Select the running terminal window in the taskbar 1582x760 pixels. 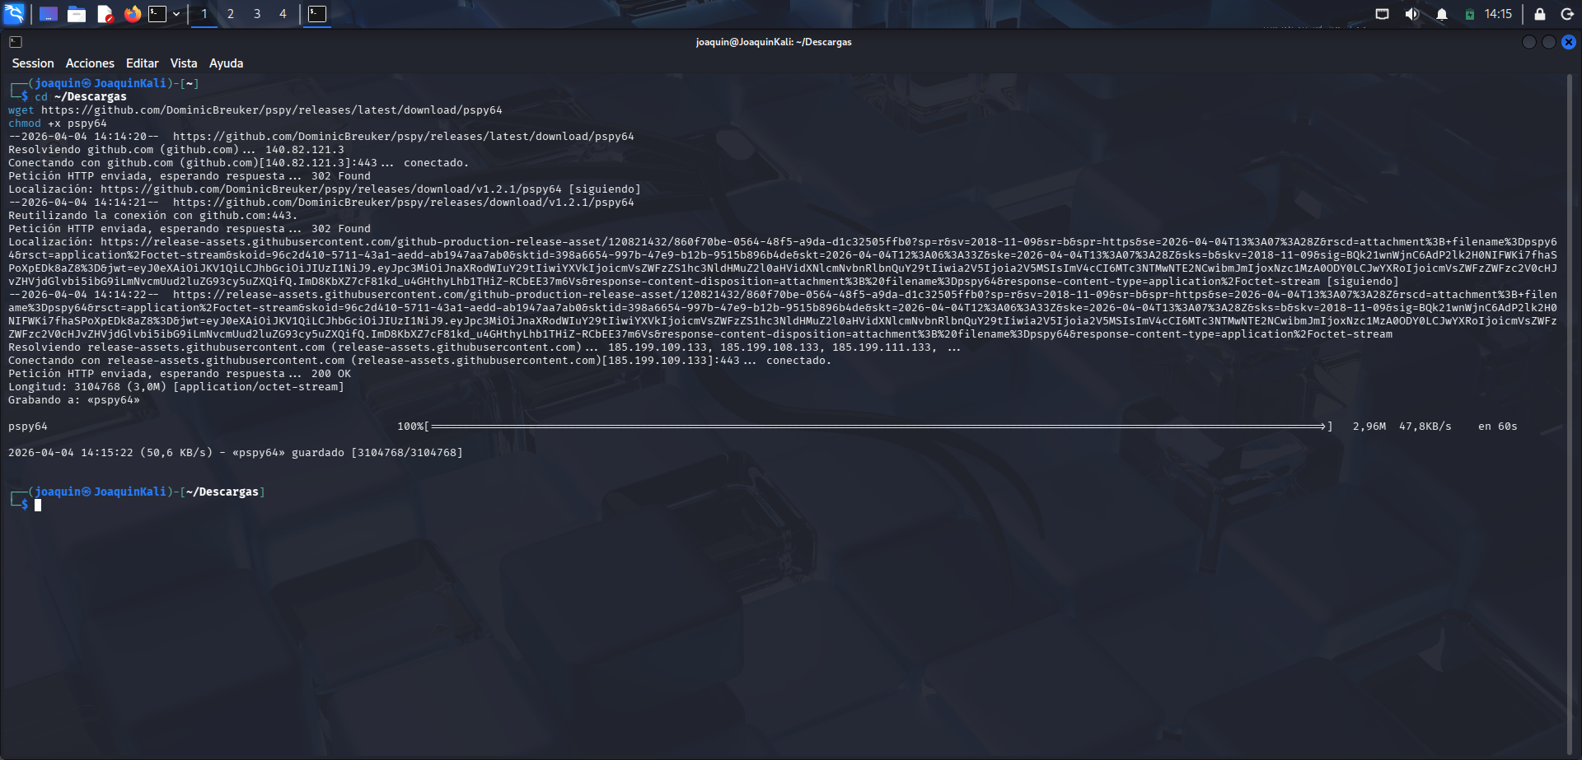[x=318, y=14]
